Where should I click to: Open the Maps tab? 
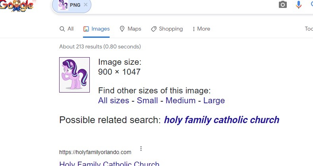coord(130,29)
